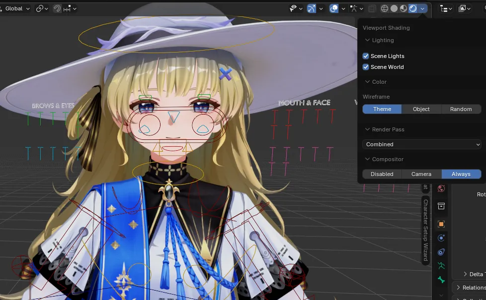The image size is (486, 300).
Task: Open the snapping options dropdown
Action: (70, 8)
